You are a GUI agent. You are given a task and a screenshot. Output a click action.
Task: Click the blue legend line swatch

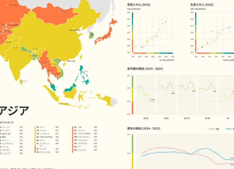point(228,129)
